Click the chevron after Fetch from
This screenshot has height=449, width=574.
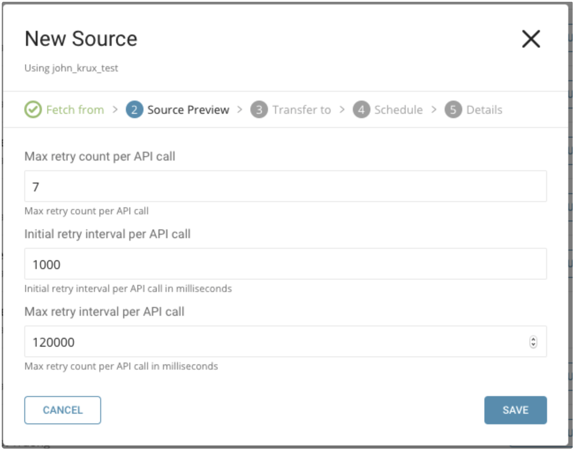click(115, 109)
